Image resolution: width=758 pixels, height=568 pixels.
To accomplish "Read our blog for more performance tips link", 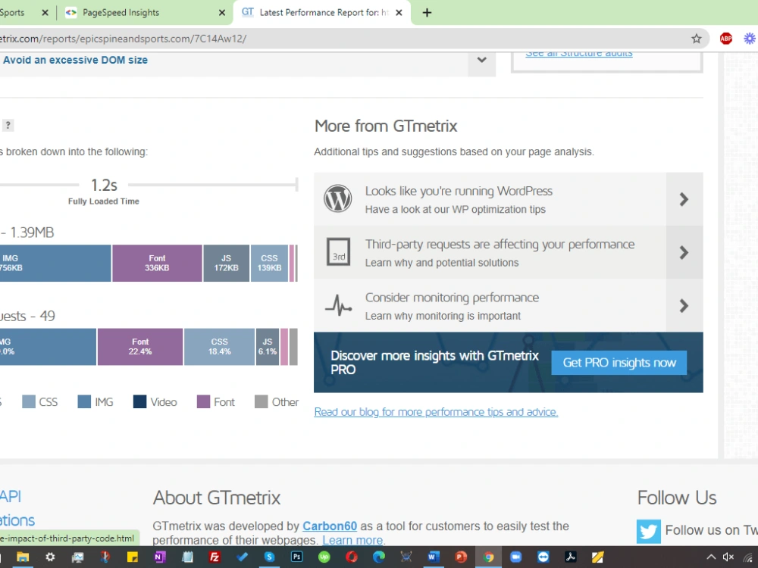I will 436,412.
